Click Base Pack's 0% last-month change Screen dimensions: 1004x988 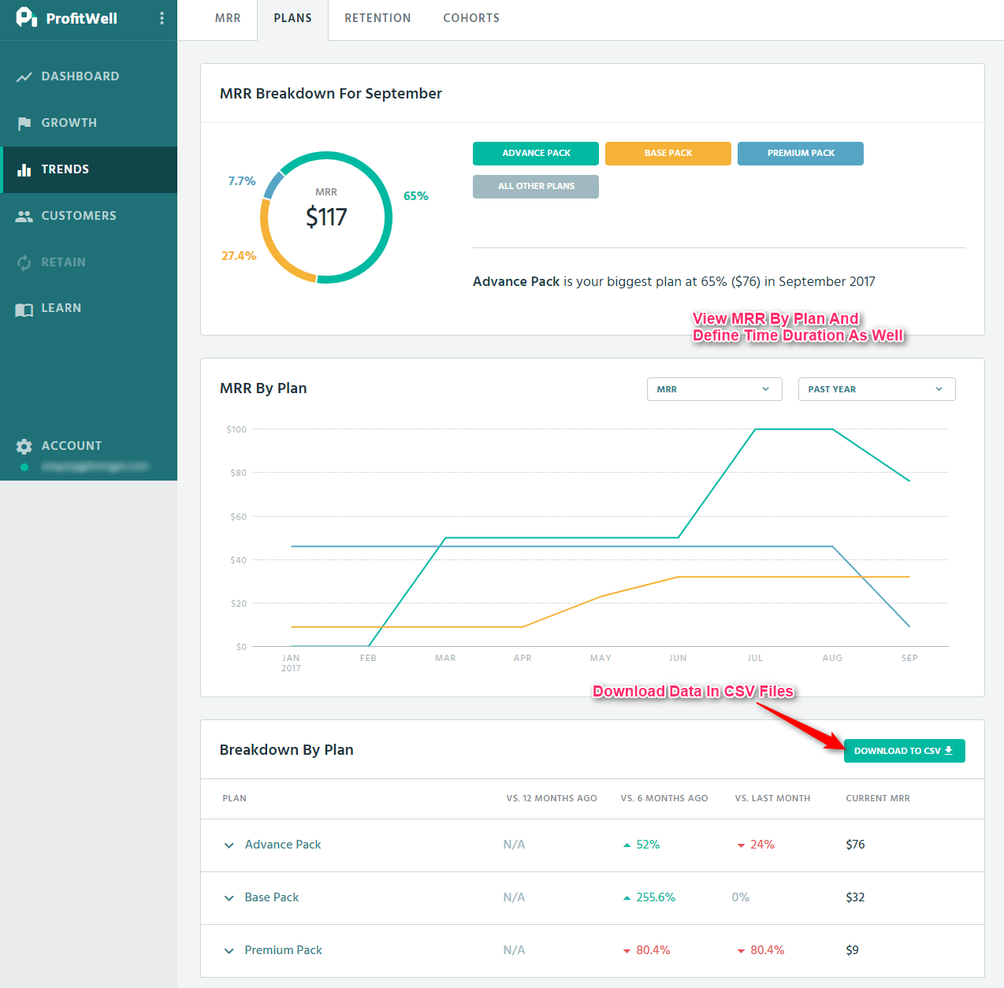click(740, 897)
